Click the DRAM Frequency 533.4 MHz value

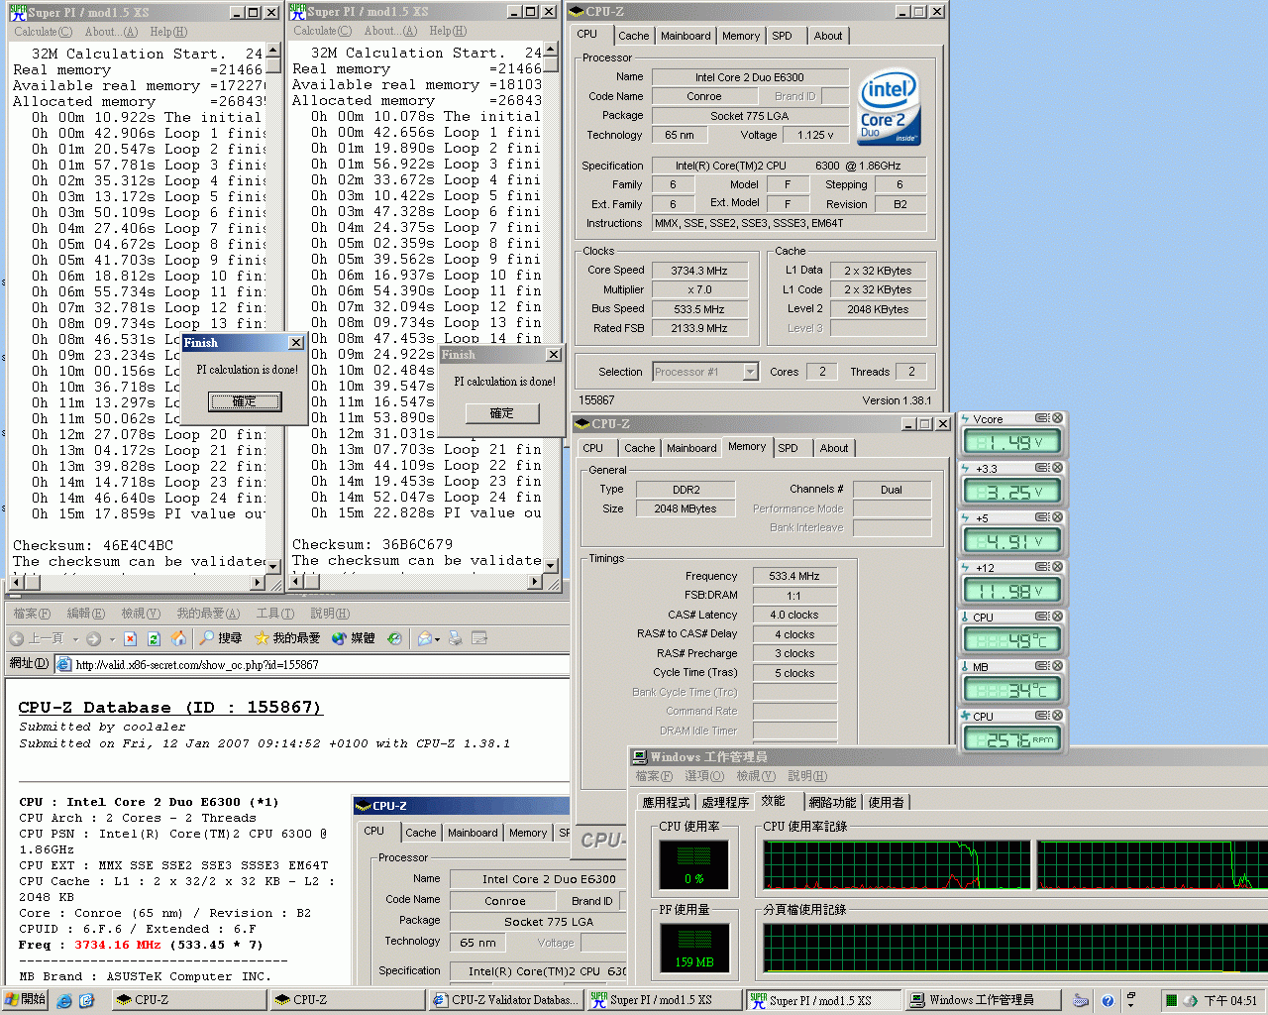[x=794, y=576]
